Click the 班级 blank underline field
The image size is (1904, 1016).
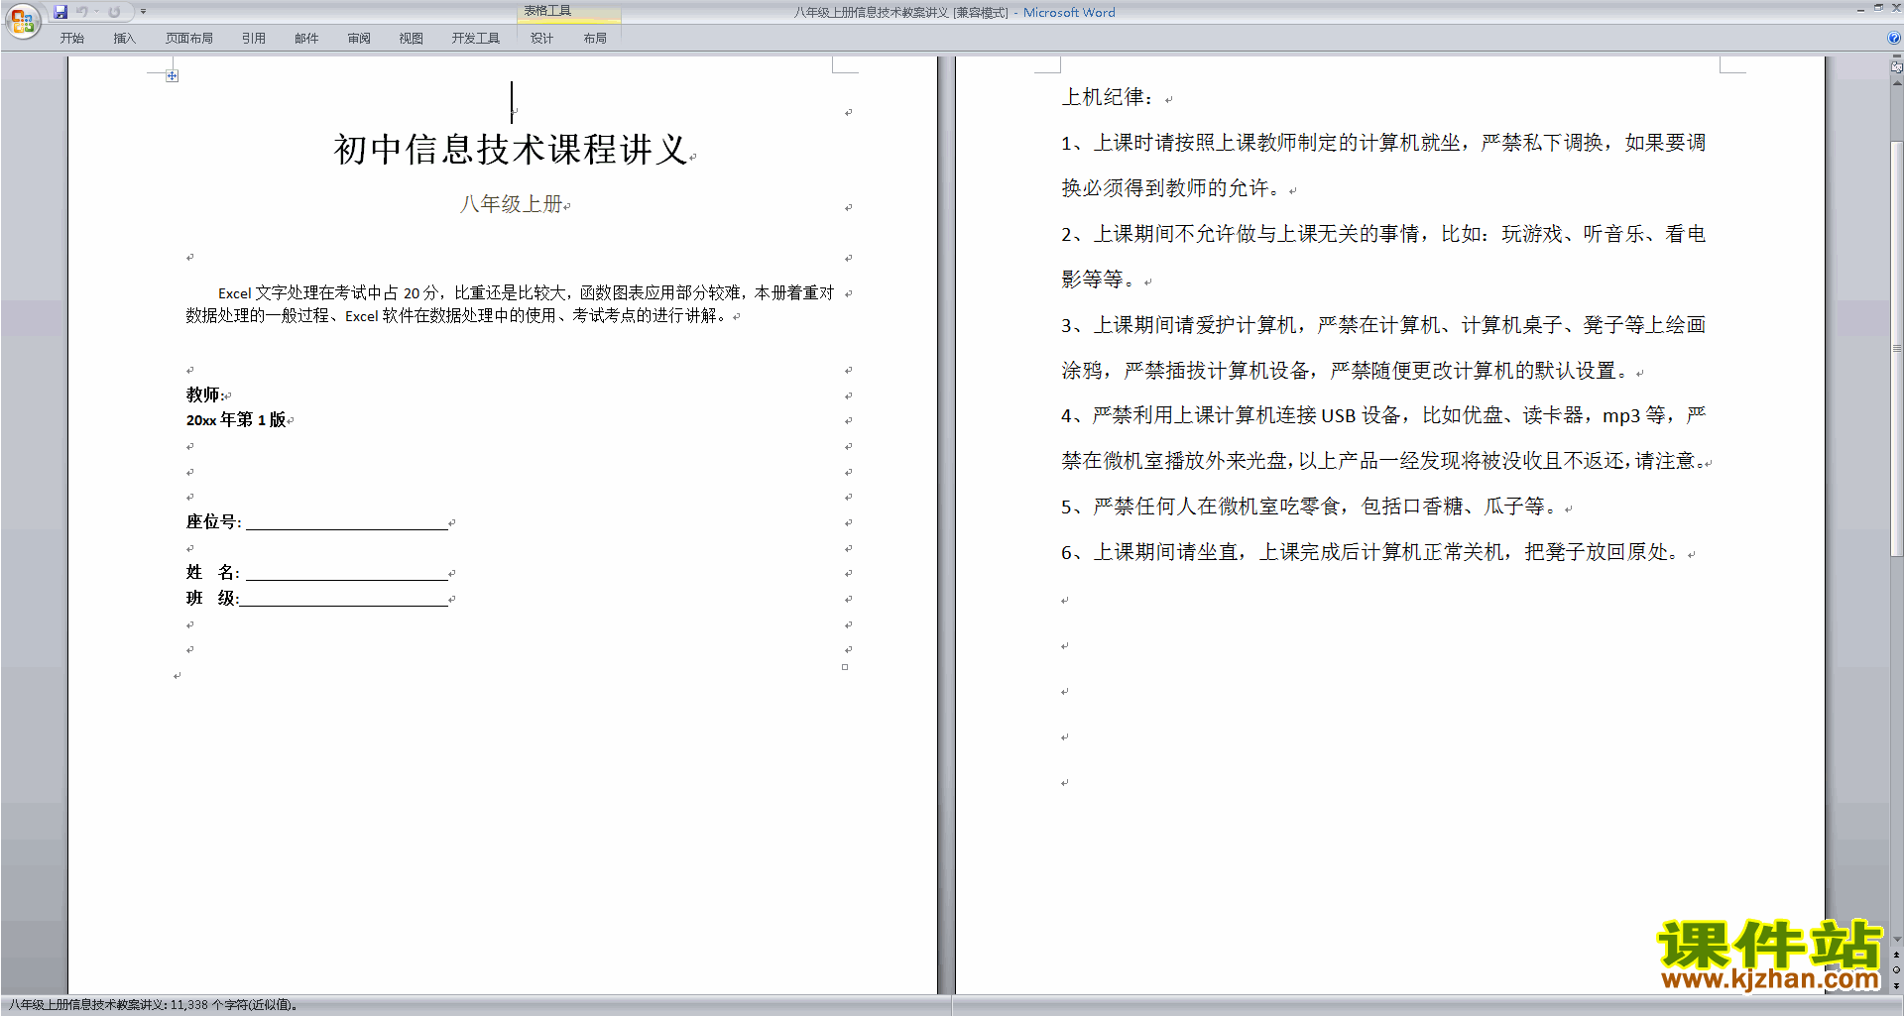(x=344, y=599)
